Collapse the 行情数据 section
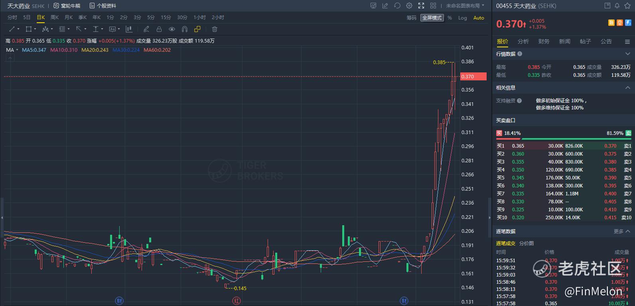 coord(628,54)
